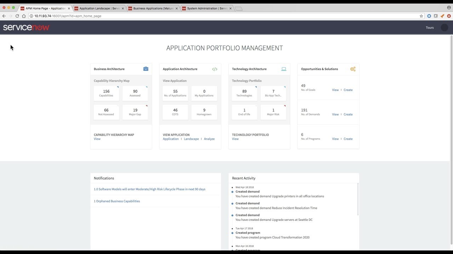Select 'Reduce Incident Resolution Time' activity entry
The height and width of the screenshot is (254, 453).
276,208
